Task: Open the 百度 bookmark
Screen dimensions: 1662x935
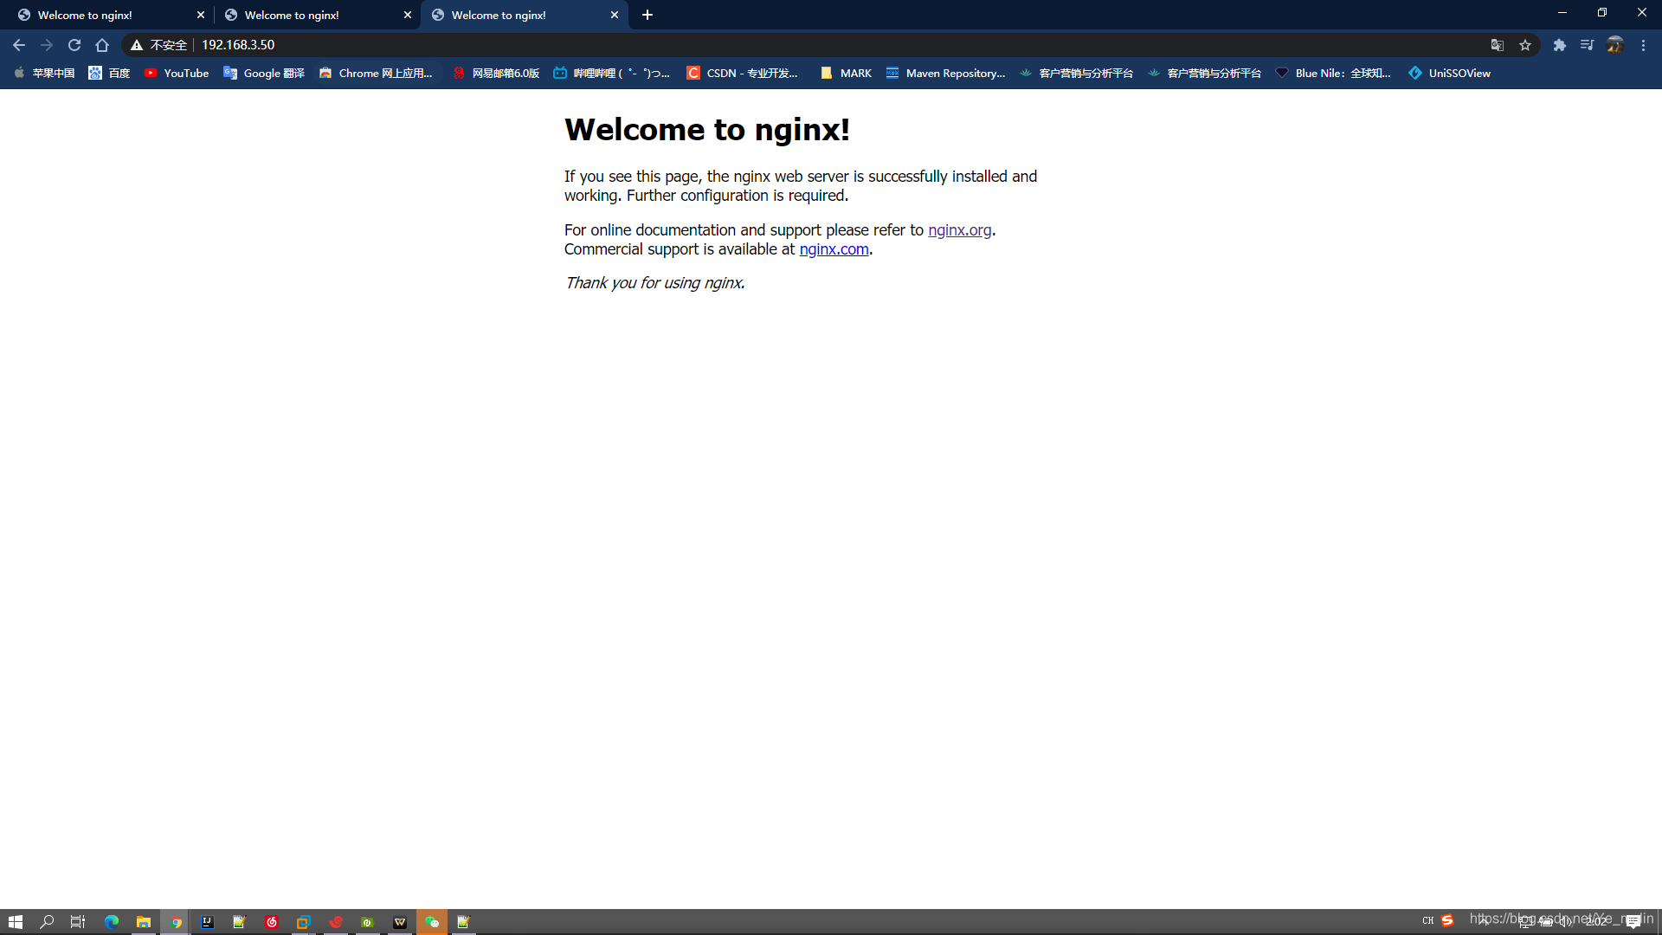Action: click(110, 73)
